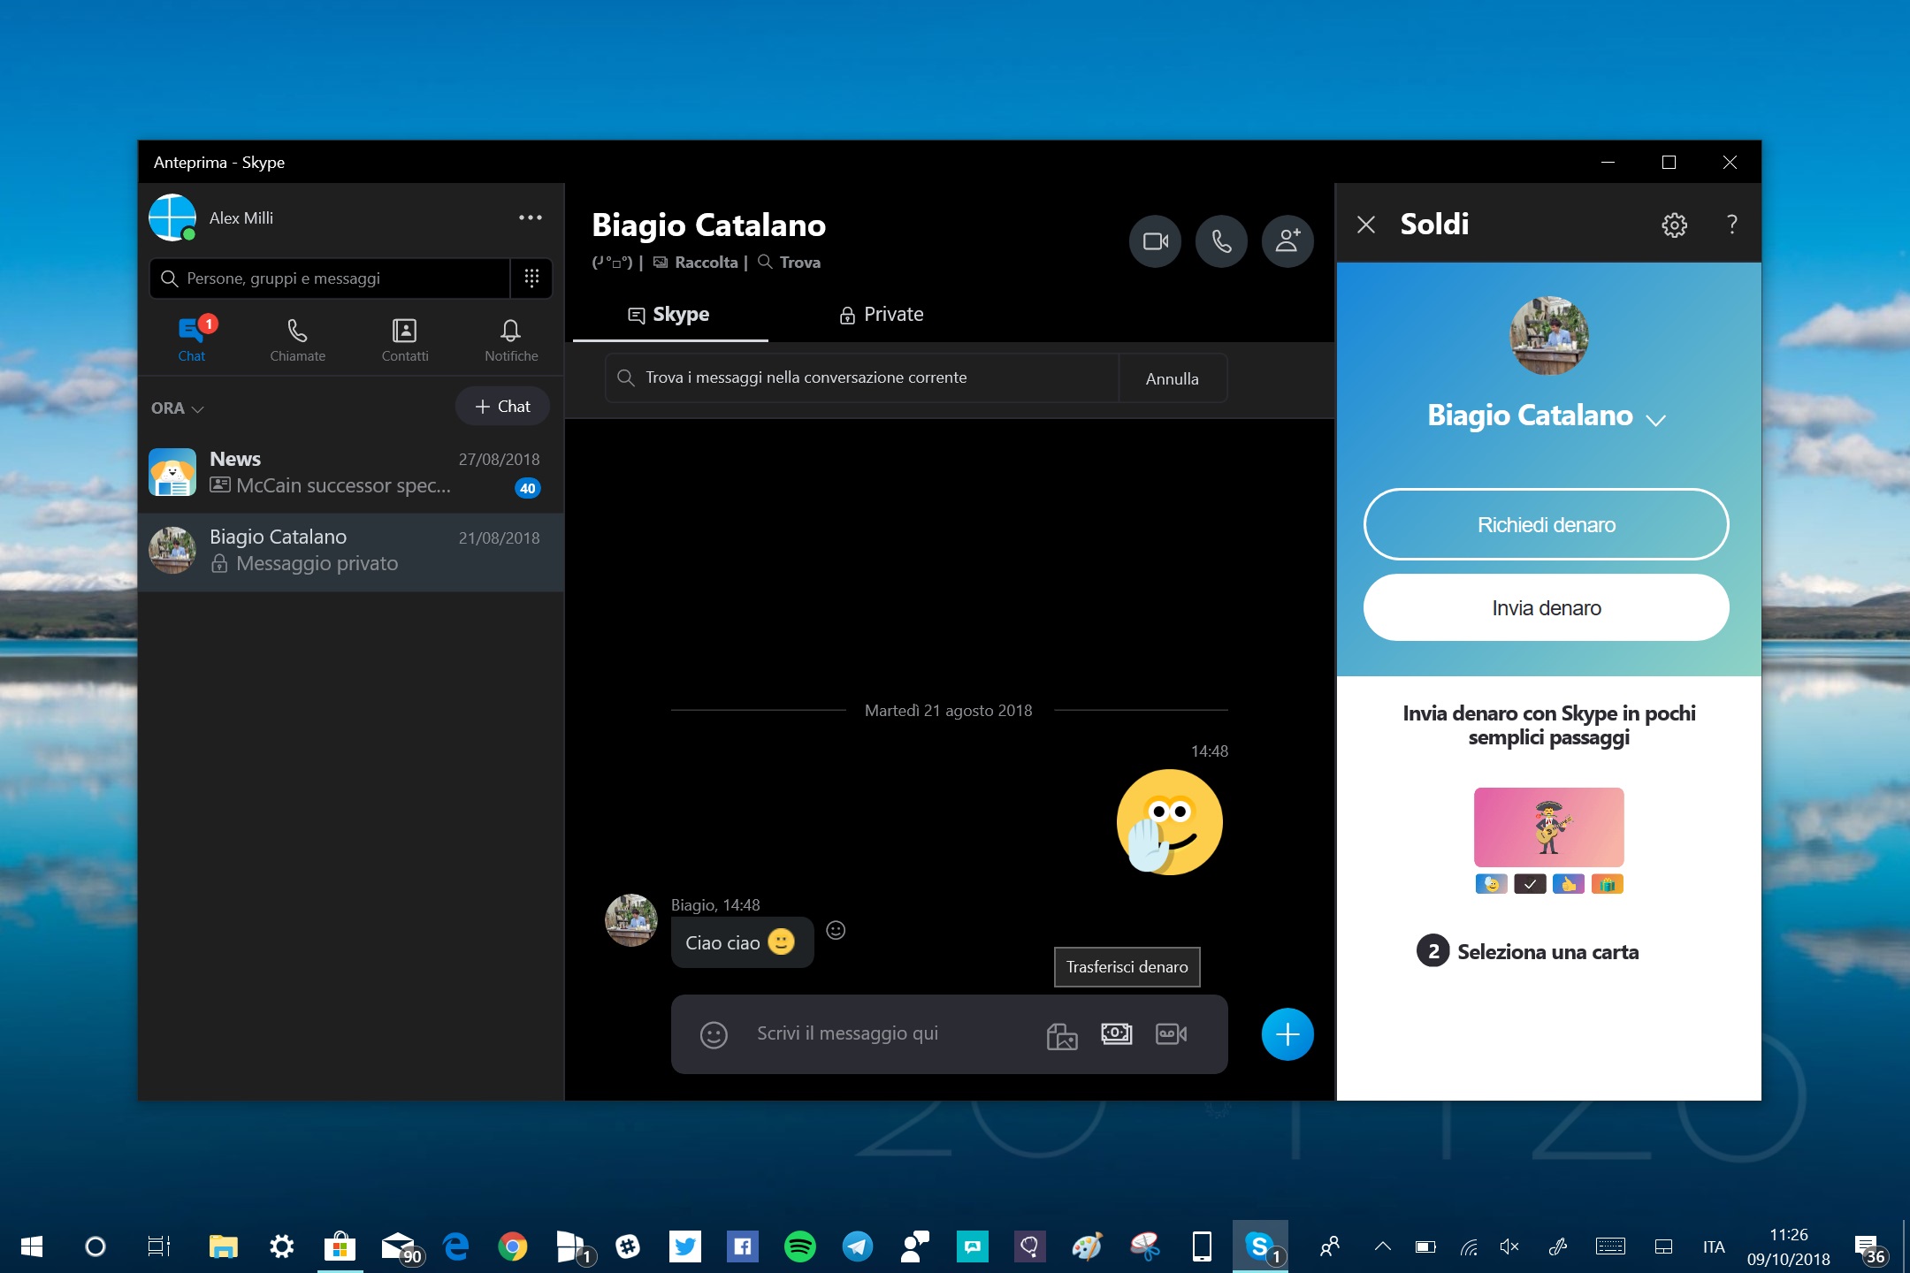
Task: Open the Chat section in sidebar
Action: click(192, 340)
